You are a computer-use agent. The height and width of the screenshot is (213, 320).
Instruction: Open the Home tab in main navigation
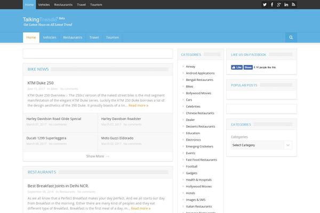(x=31, y=37)
